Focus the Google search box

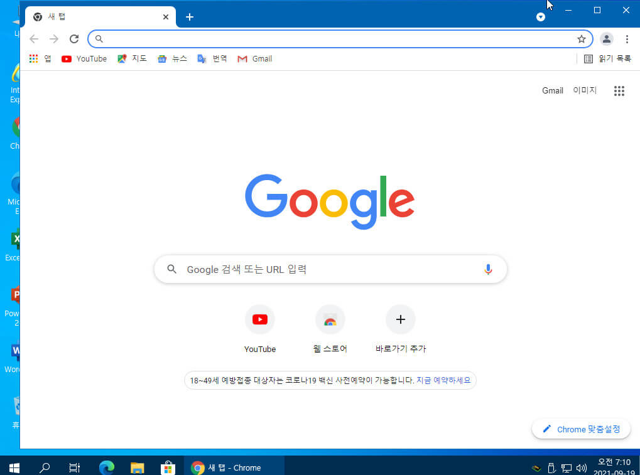[x=330, y=269]
